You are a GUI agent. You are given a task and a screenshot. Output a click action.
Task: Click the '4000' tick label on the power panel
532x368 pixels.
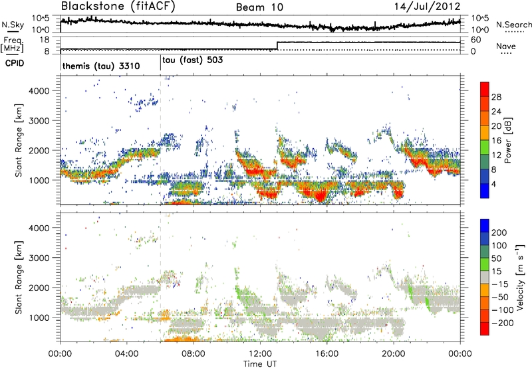pos(39,91)
